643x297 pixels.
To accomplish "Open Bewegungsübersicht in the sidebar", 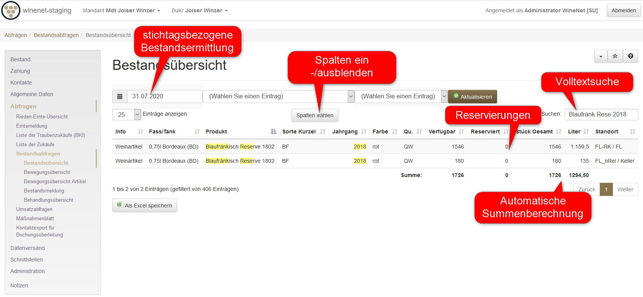I will (x=47, y=172).
